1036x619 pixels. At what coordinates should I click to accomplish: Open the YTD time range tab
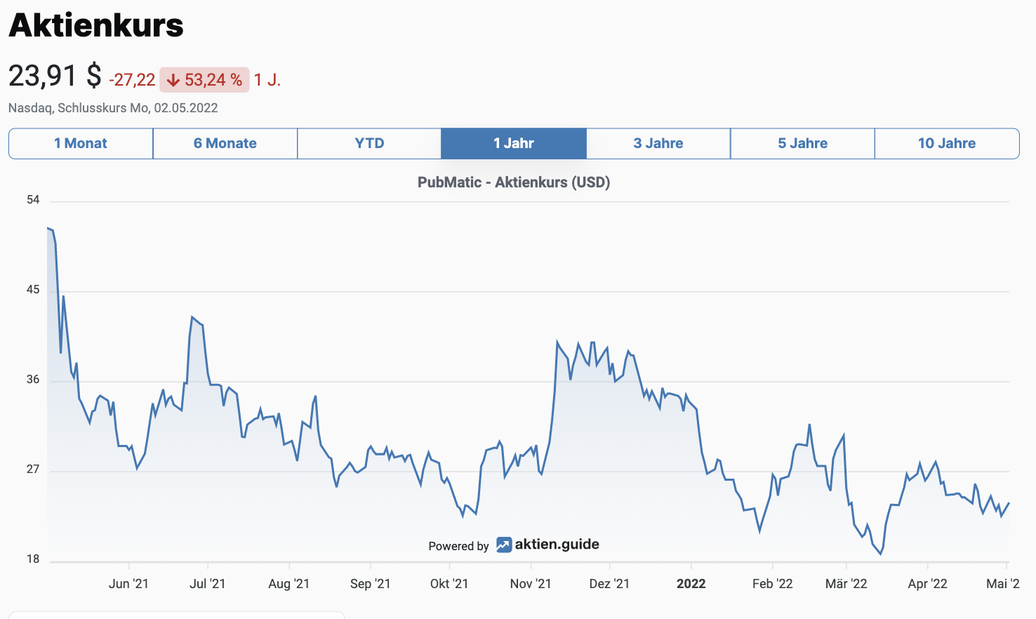pyautogui.click(x=369, y=143)
